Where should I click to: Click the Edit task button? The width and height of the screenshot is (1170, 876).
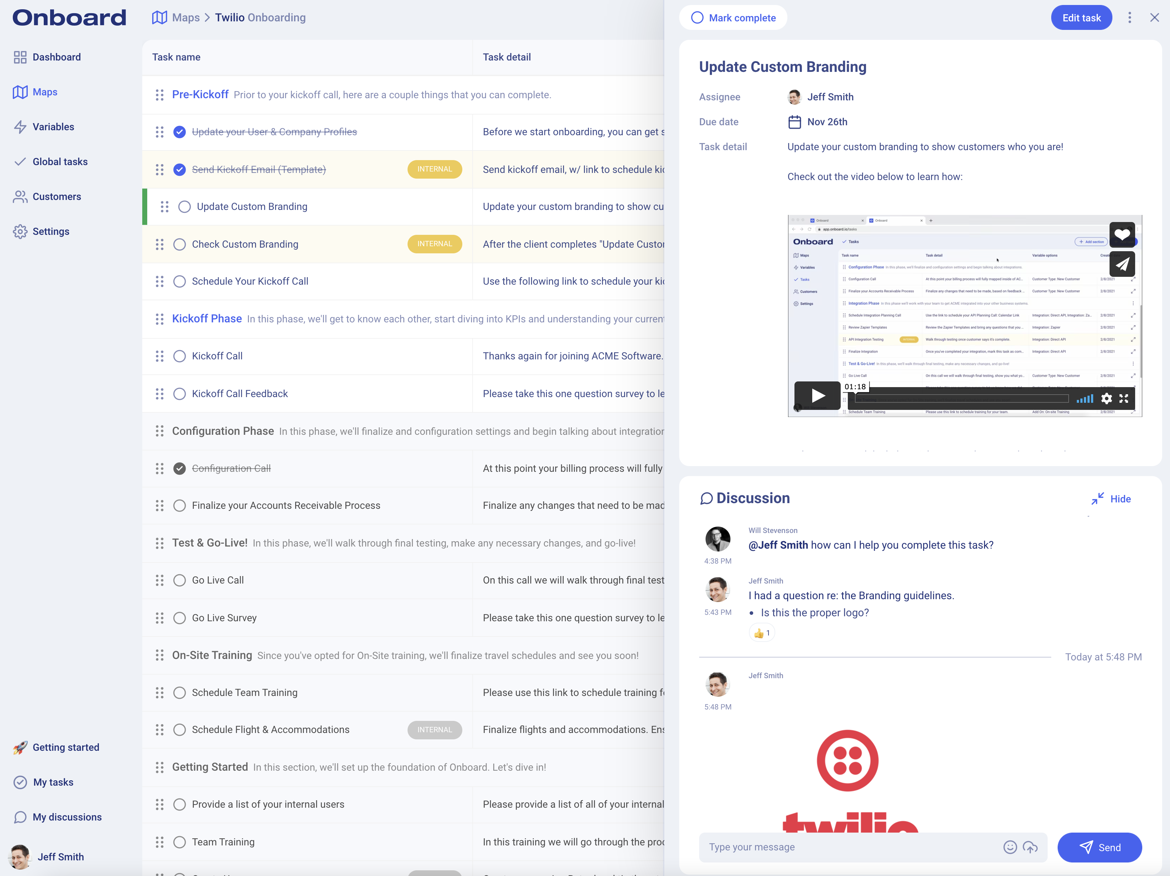click(1081, 18)
